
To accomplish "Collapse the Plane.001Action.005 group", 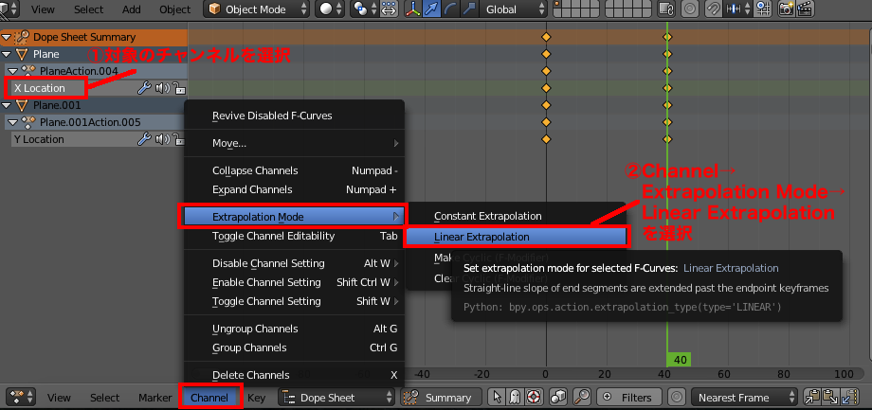I will [x=12, y=122].
